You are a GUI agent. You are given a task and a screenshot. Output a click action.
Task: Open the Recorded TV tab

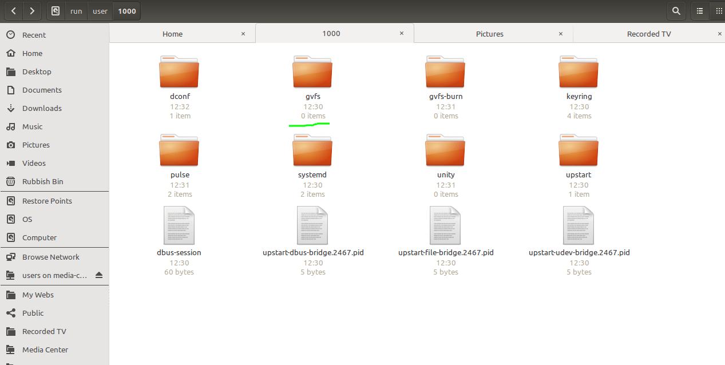649,33
